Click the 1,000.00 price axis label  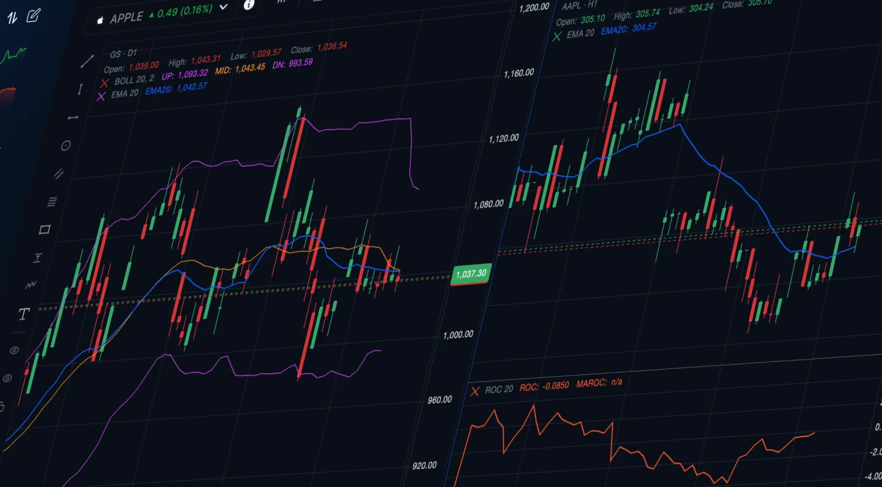(x=458, y=335)
